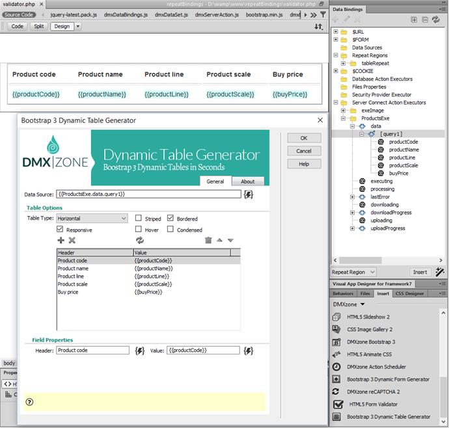Screen dimensions: 449x428
Task: Switch to Code view
Action: click(x=17, y=26)
